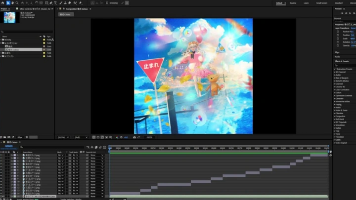Screen dimensions: 356x200
Task: Click Reset link in Layer Transform
Action: click(354, 28)
